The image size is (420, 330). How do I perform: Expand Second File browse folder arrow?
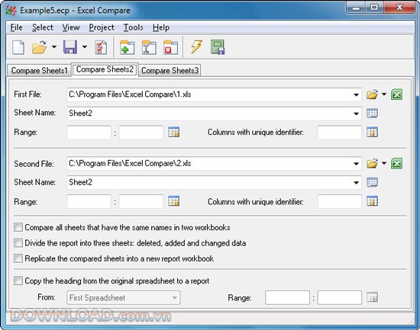[x=384, y=163]
